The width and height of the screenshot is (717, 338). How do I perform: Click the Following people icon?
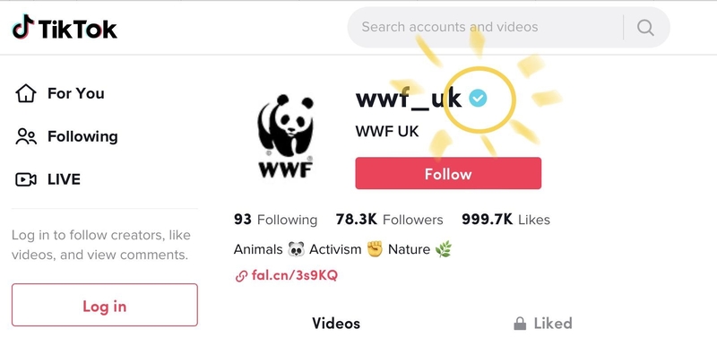coord(26,137)
